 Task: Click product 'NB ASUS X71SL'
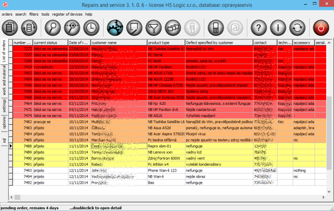click(166, 73)
